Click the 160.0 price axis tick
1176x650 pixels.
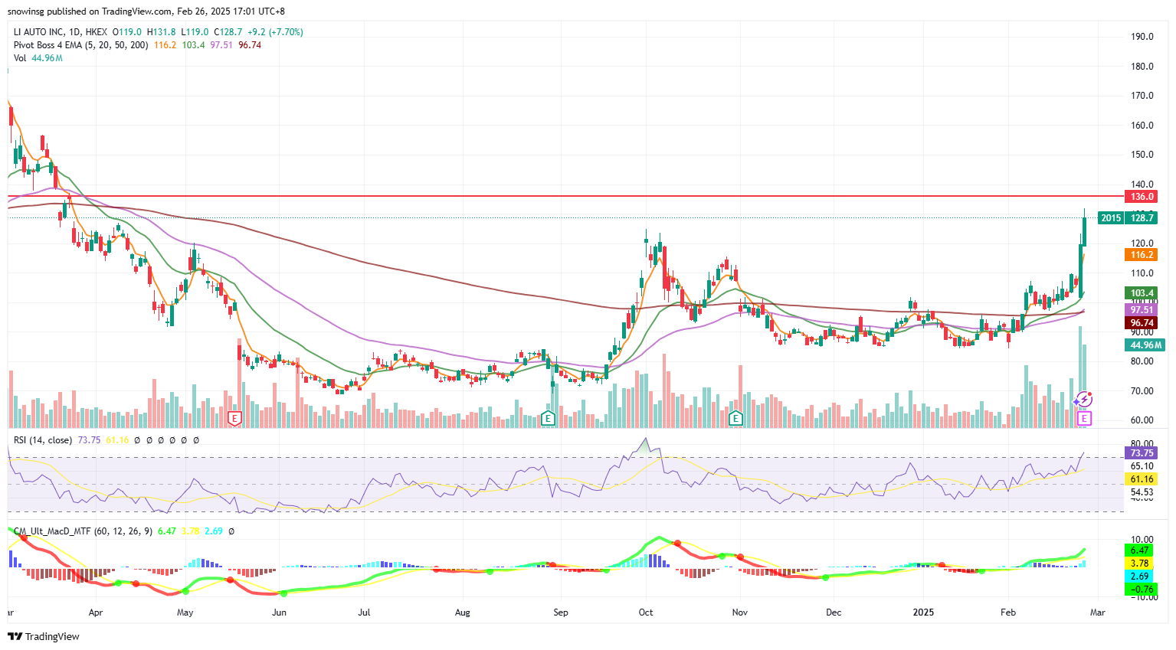[1142, 126]
